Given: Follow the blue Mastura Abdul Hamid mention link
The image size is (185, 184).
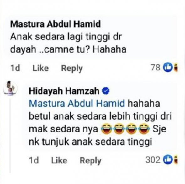Looking at the screenshot, I should coord(77,104).
